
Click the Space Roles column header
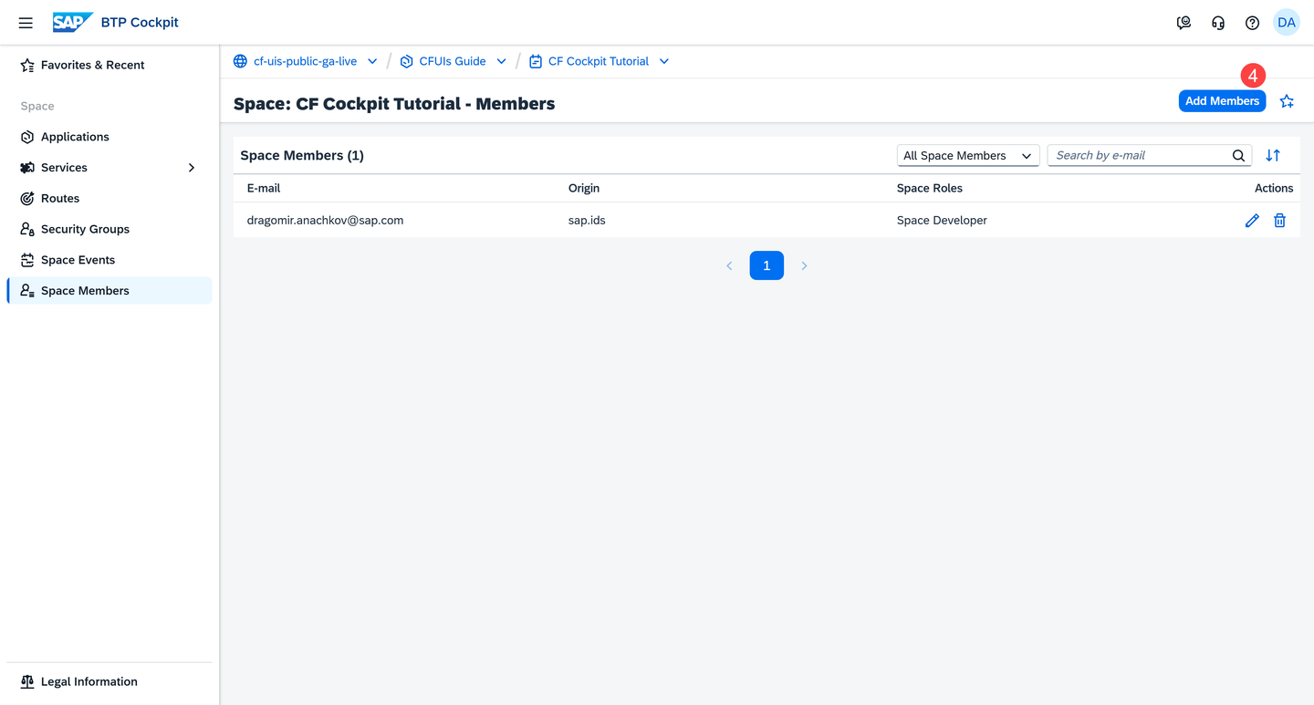coord(930,188)
